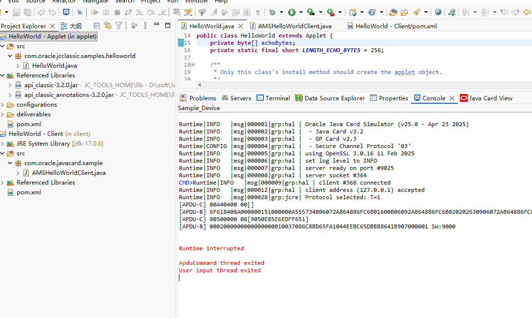Click the Save disk icon
The width and height of the screenshot is (532, 318).
[16, 12]
